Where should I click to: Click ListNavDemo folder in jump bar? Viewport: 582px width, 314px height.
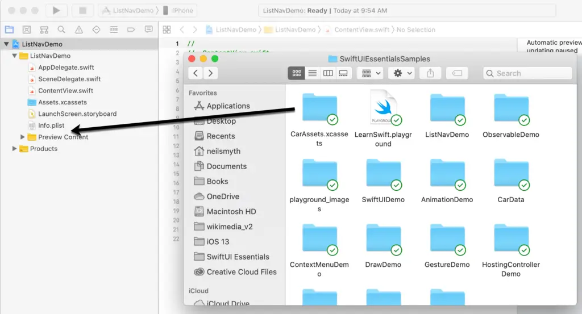[290, 30]
